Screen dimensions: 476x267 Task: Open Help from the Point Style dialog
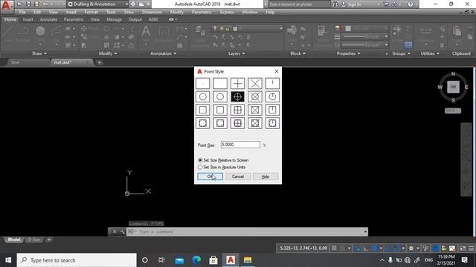(x=266, y=177)
